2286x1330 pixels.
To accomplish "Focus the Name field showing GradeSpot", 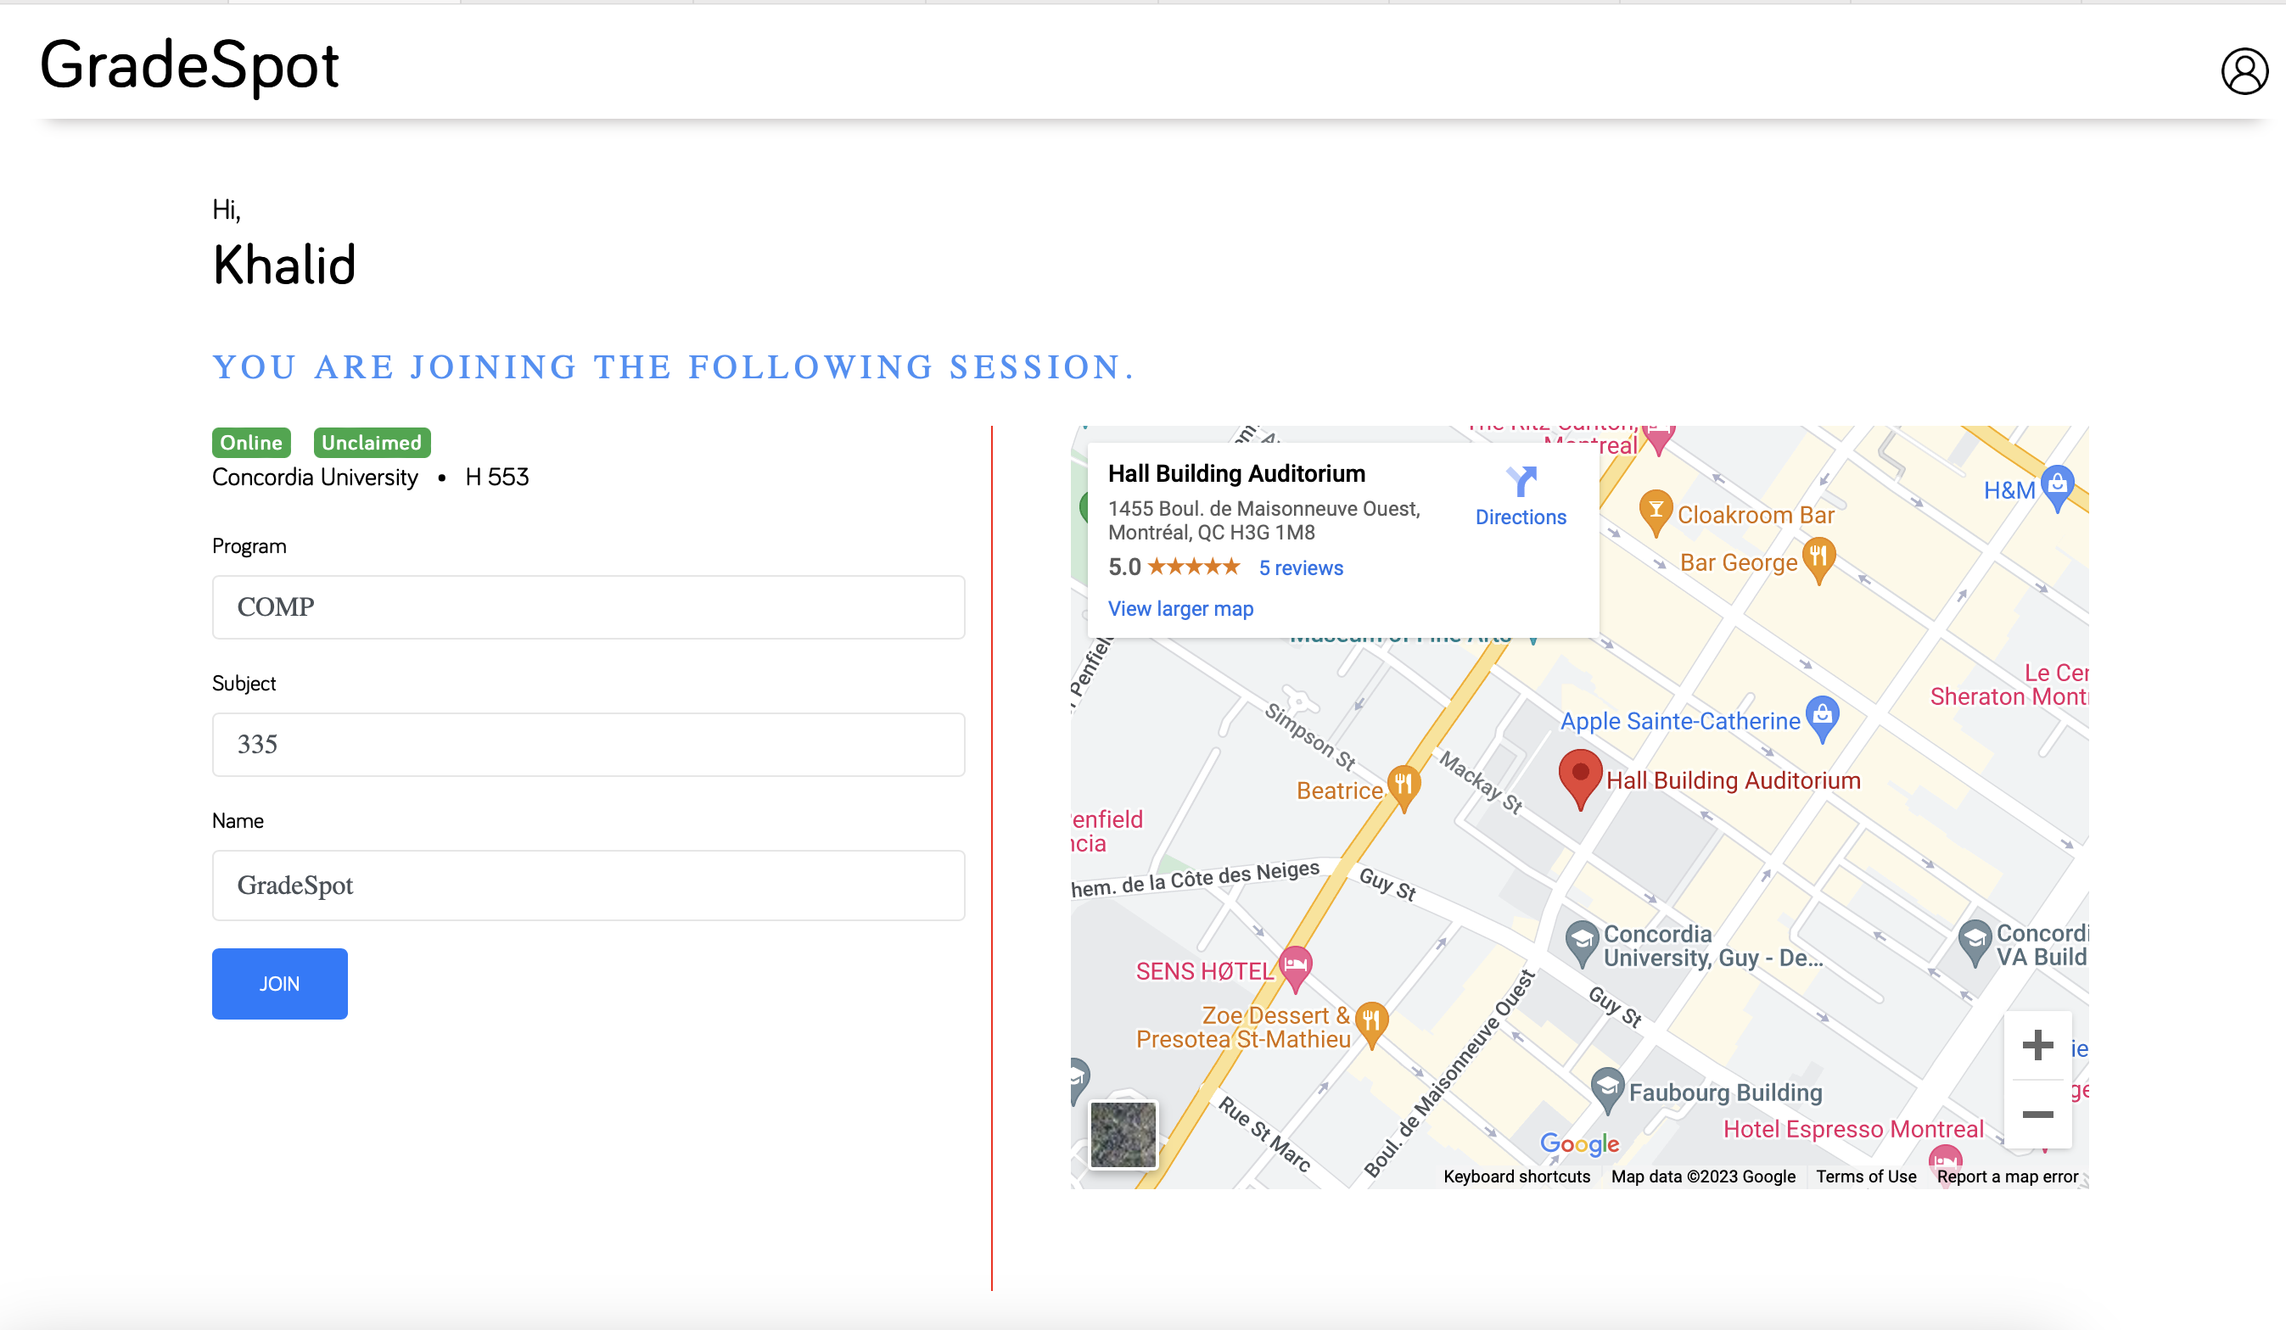I will [x=588, y=885].
